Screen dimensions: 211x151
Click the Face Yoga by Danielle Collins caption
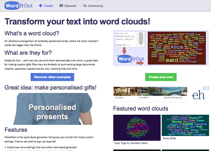131,143
